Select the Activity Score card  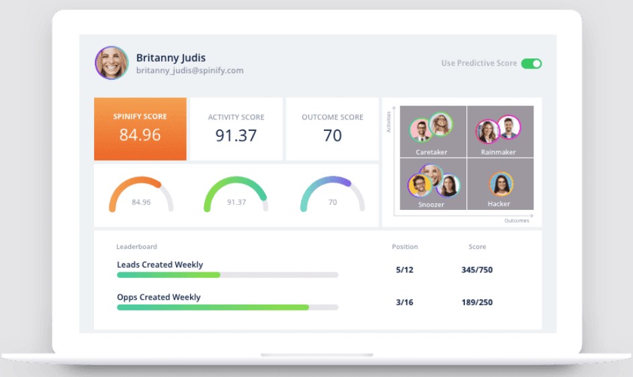(x=236, y=129)
